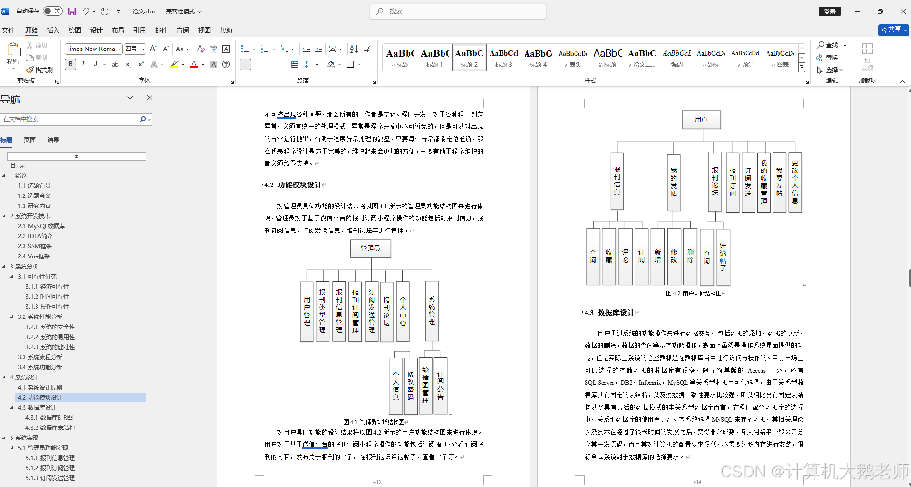Click the 登录 sign-in button
911x487 pixels.
coord(829,12)
